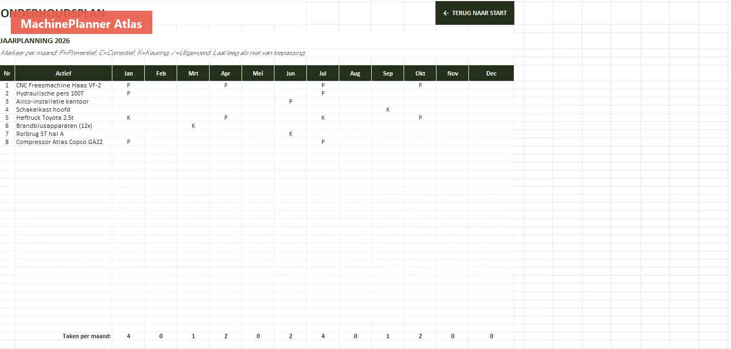Select the Sep column header
The width and height of the screenshot is (731, 349).
click(x=387, y=73)
